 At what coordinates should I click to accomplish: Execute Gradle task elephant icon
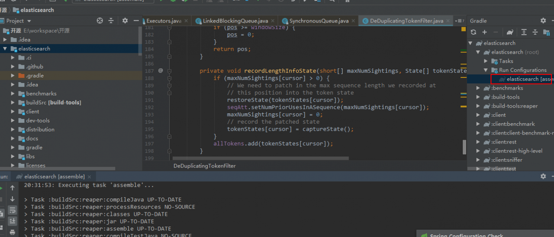coord(510,32)
